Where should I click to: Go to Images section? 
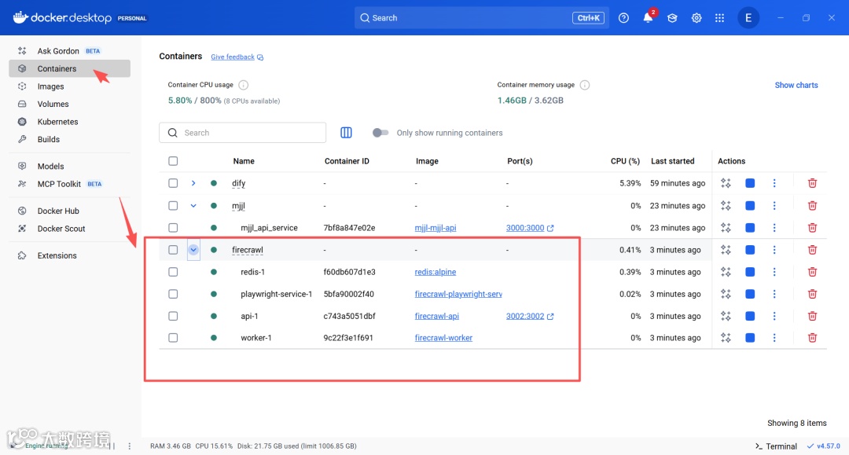tap(69, 86)
